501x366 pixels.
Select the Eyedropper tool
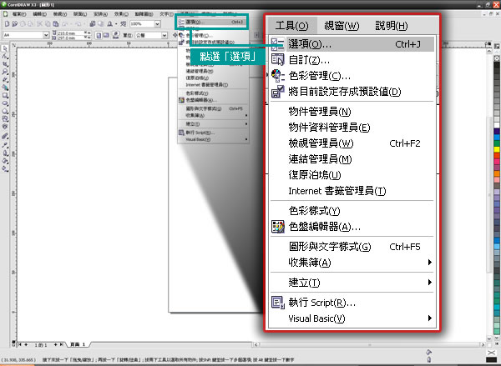click(5, 145)
